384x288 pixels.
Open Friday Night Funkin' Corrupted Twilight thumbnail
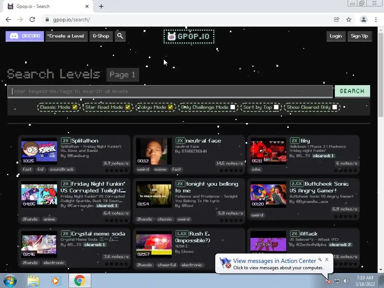click(39, 195)
